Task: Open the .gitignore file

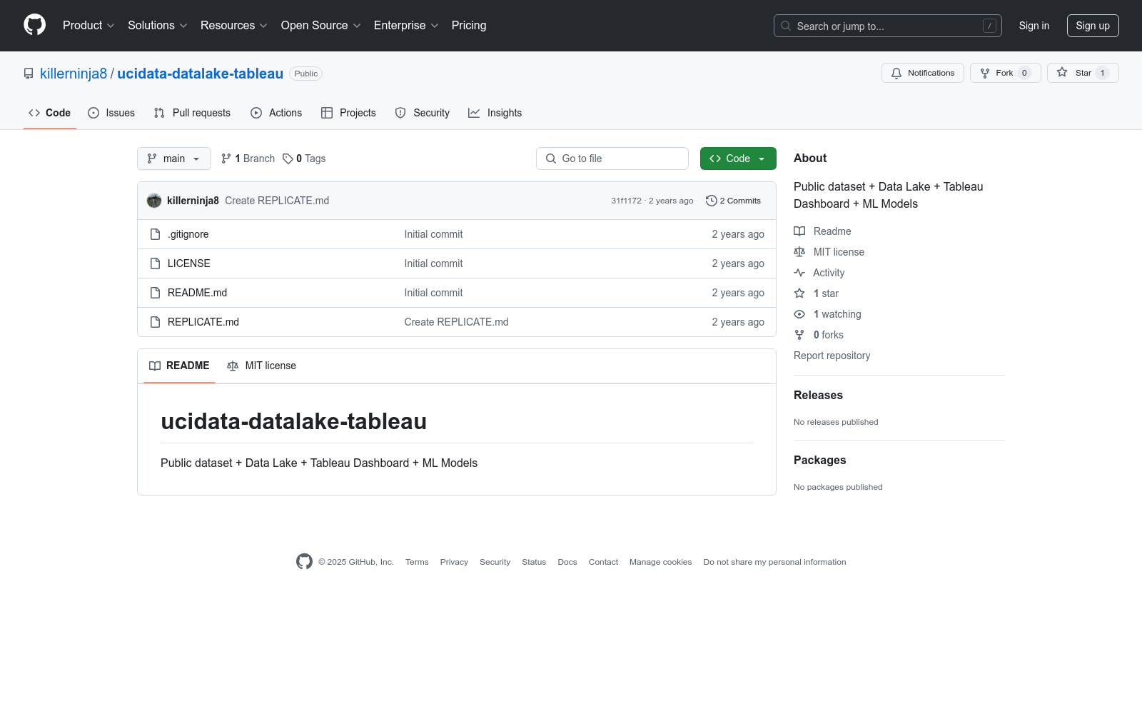Action: click(188, 234)
